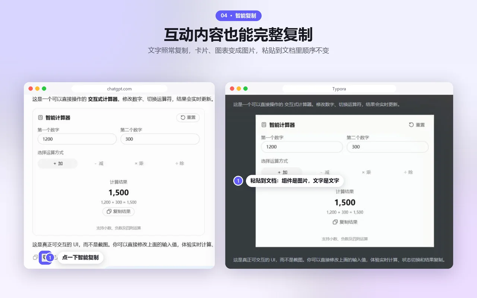
Task: Click the result 1,500 in the chatgpt window
Action: point(119,193)
